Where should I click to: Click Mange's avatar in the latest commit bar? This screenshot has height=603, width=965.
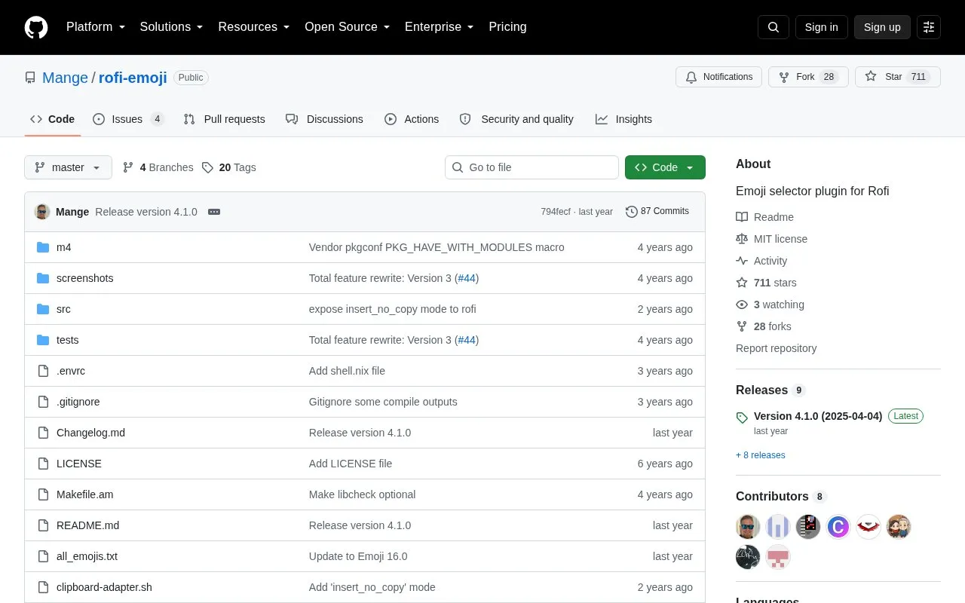42,212
